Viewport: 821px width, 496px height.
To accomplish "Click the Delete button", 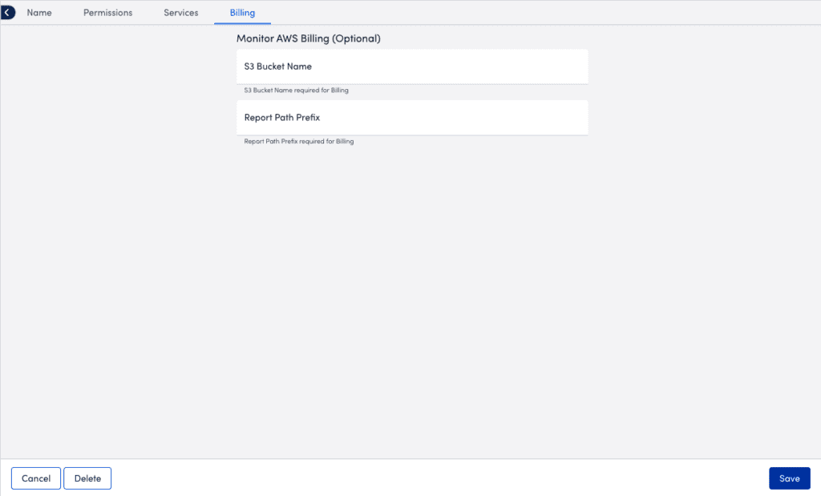I will [87, 478].
